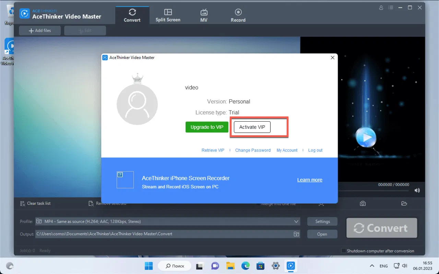Viewport: 439px width, 274px height.
Task: Start conversion with the large Convert button
Action: [x=382, y=228]
